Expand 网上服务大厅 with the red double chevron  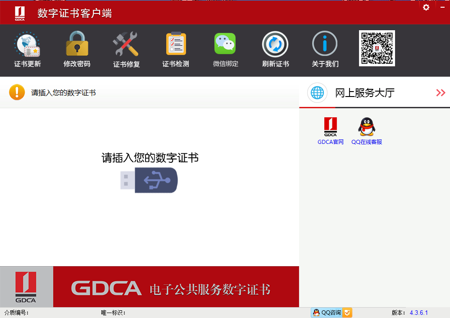[440, 92]
